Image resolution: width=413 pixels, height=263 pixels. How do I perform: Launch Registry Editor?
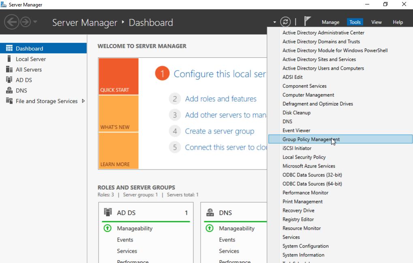[340, 219]
